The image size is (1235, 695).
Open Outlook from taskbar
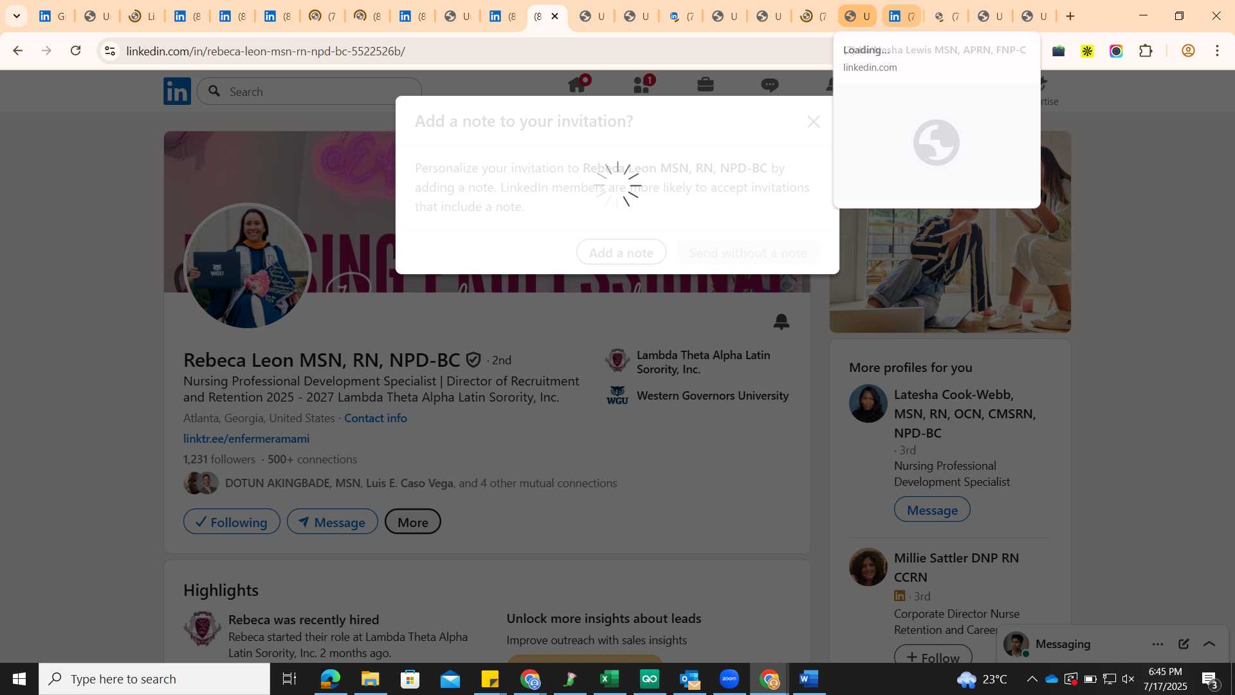click(690, 679)
